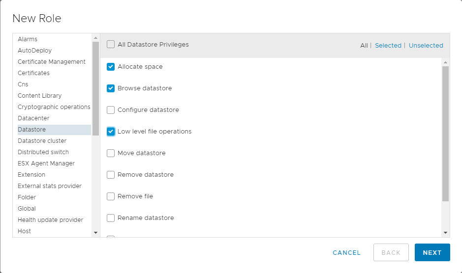Check the Rename datastore checkbox
Screen dimensions: 462x273
point(111,218)
